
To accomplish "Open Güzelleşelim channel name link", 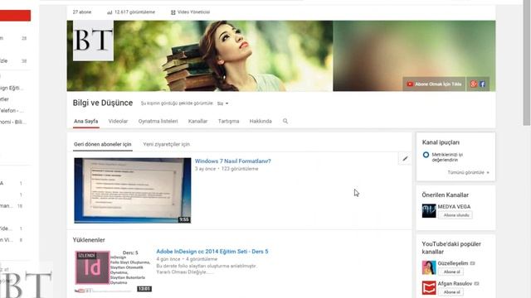I will [453, 263].
